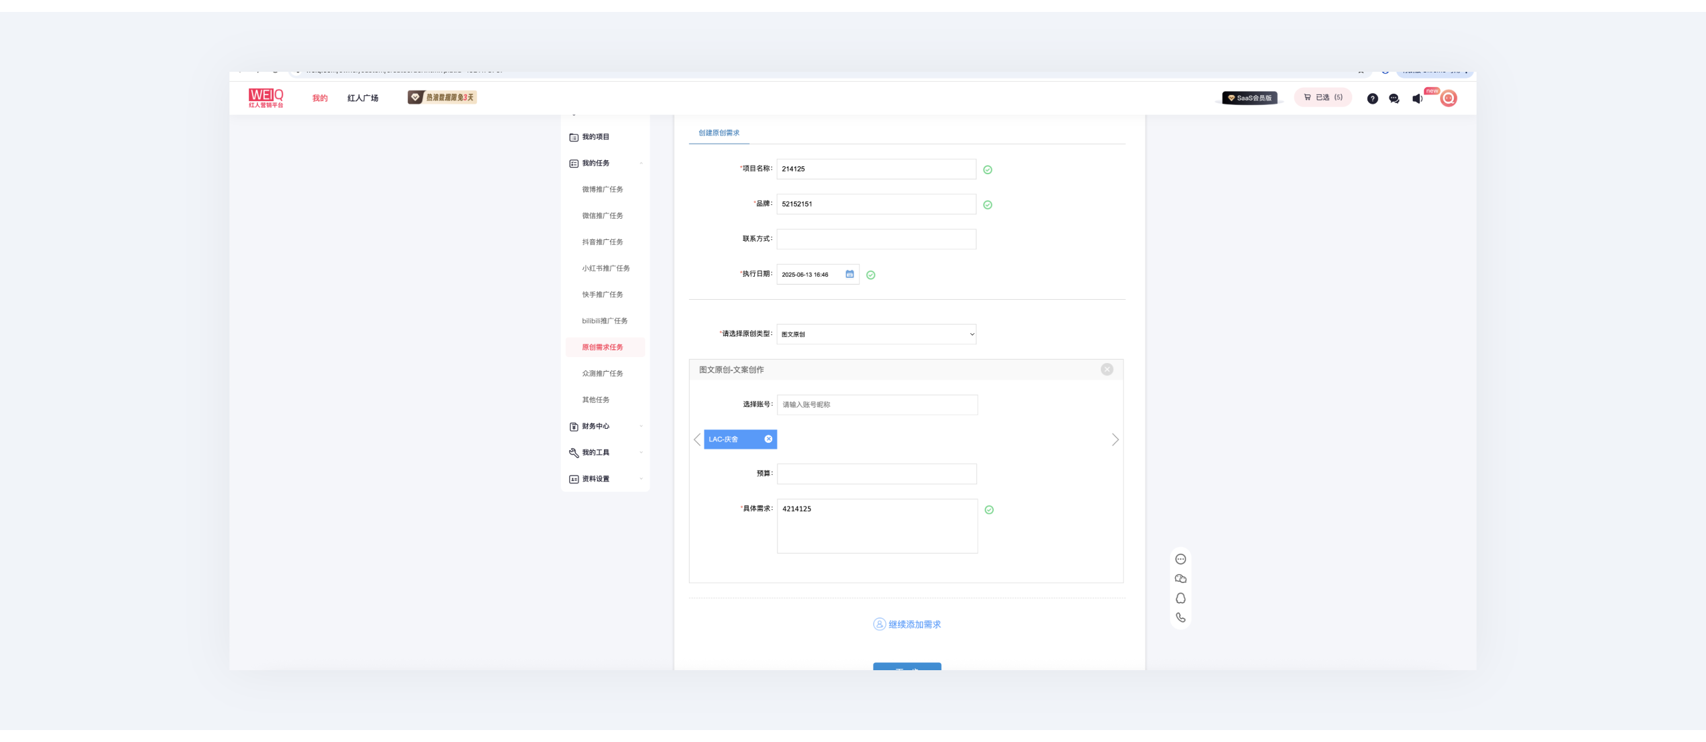Image resolution: width=1706 pixels, height=742 pixels.
Task: Click the announcement speaker icon
Action: pos(1417,98)
